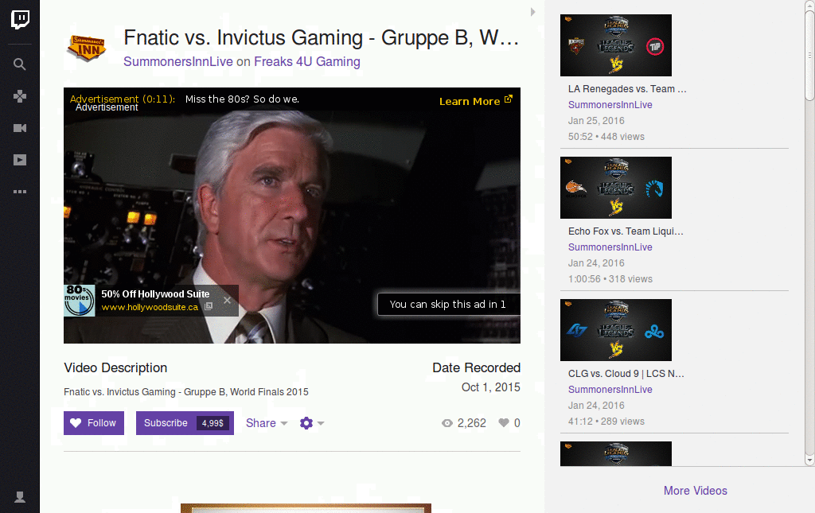Click the 'Date Recorded' heading
Image resolution: width=815 pixels, height=513 pixels.
[x=476, y=367]
